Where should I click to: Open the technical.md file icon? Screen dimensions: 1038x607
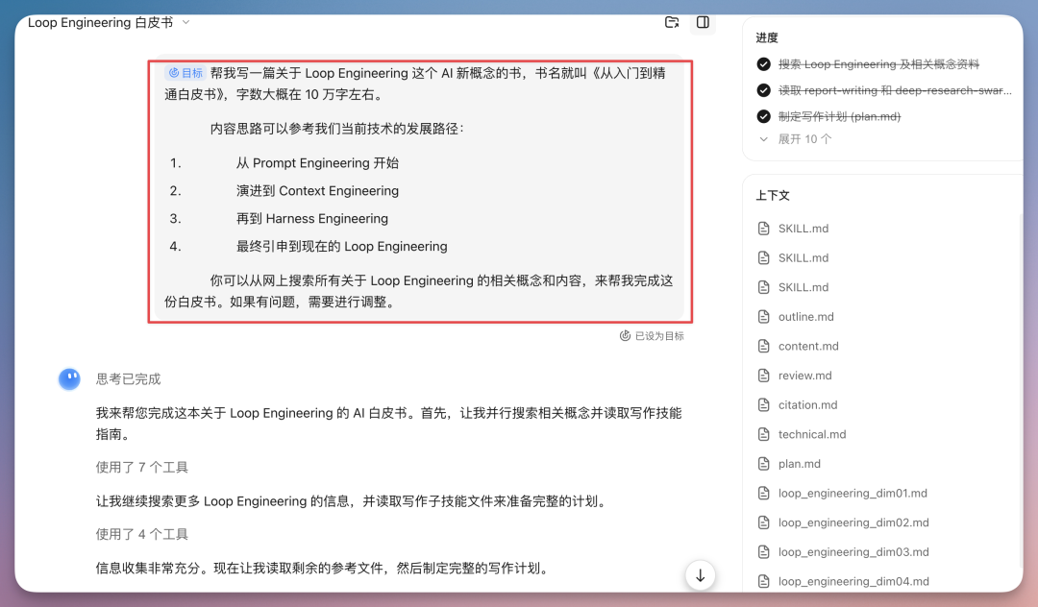[x=763, y=434]
